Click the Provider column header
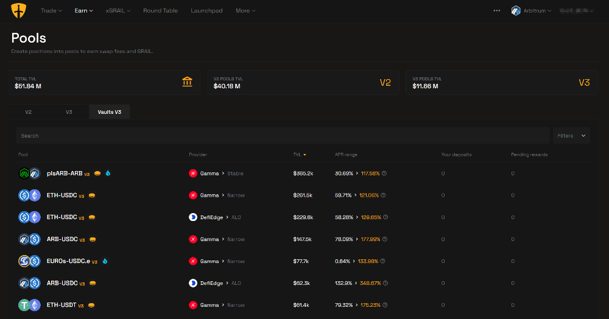The width and height of the screenshot is (609, 319). tap(198, 155)
